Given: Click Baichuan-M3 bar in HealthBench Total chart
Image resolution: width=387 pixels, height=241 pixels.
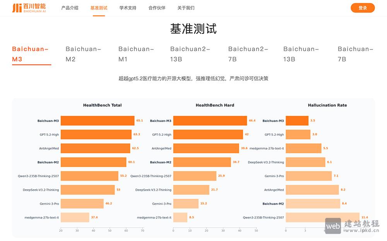Looking at the screenshot, I should click(98, 121).
